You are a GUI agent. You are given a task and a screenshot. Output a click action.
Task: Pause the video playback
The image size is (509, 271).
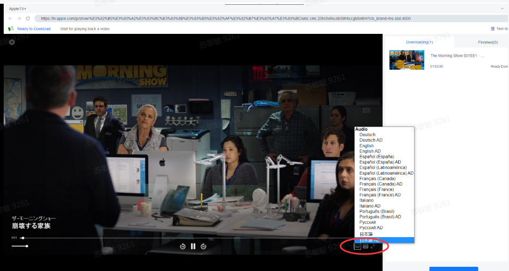pos(193,246)
